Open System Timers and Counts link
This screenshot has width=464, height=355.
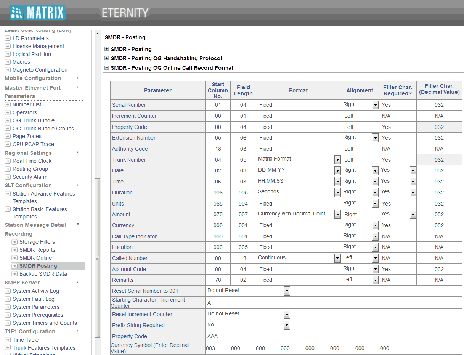pos(45,323)
